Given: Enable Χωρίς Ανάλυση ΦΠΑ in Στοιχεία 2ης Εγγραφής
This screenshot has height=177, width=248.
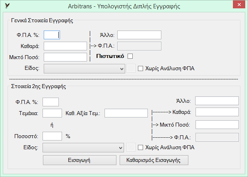Looking at the screenshot, I should [x=140, y=148].
